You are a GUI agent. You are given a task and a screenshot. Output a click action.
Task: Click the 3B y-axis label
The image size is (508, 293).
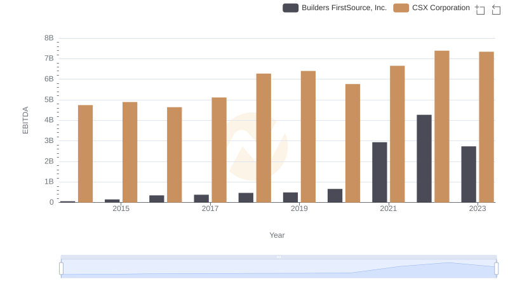pos(49,140)
